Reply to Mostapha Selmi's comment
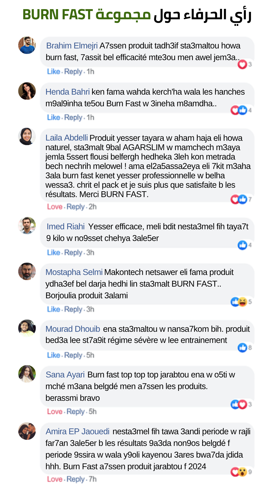 click(x=73, y=309)
